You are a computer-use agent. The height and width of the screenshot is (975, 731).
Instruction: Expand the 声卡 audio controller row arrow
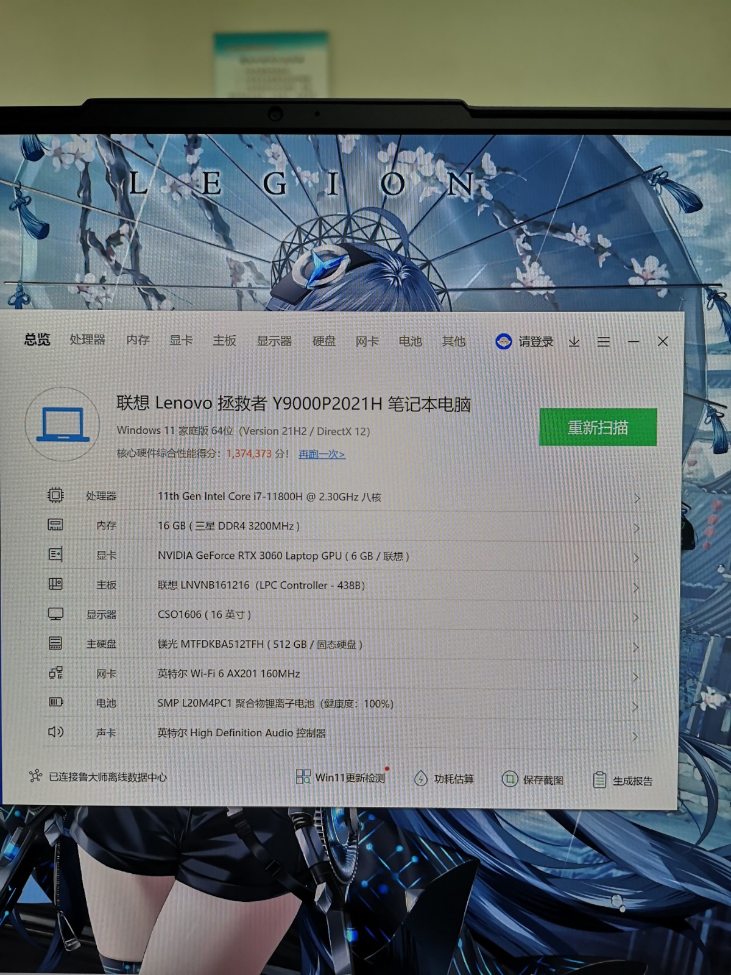(635, 737)
